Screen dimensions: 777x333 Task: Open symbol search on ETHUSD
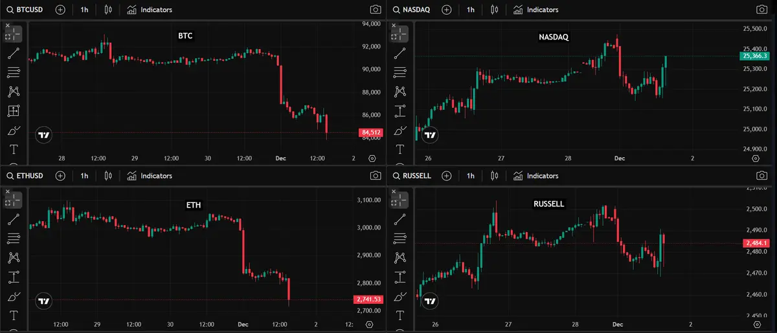click(x=26, y=175)
